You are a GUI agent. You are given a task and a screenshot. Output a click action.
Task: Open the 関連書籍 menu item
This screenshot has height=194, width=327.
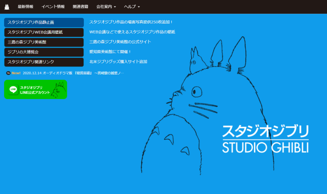(x=81, y=7)
